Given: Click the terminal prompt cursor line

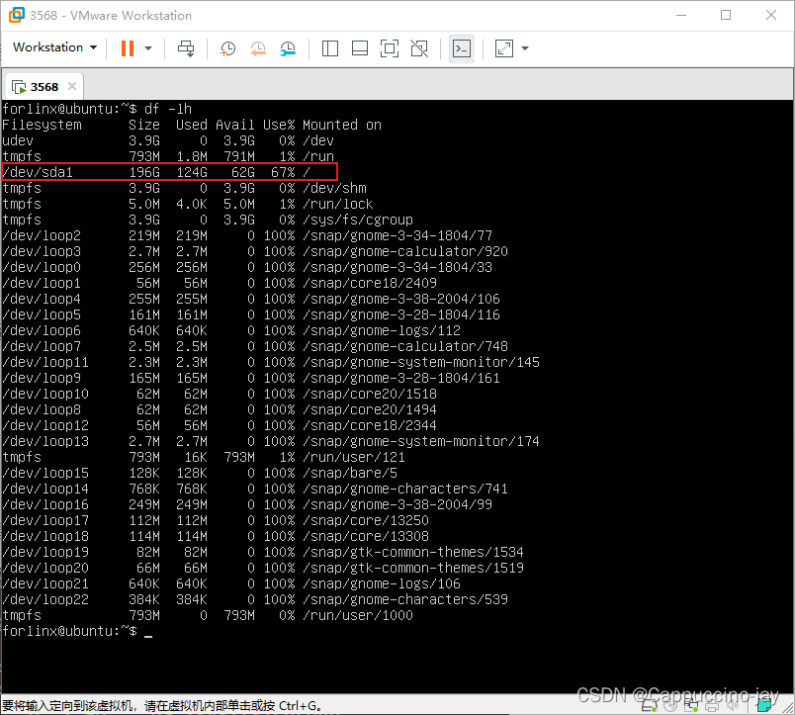Looking at the screenshot, I should pos(77,631).
